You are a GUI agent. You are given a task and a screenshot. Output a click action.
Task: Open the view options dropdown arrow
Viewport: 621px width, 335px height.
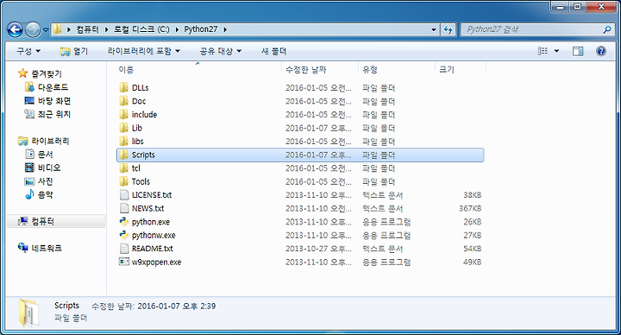tap(557, 51)
